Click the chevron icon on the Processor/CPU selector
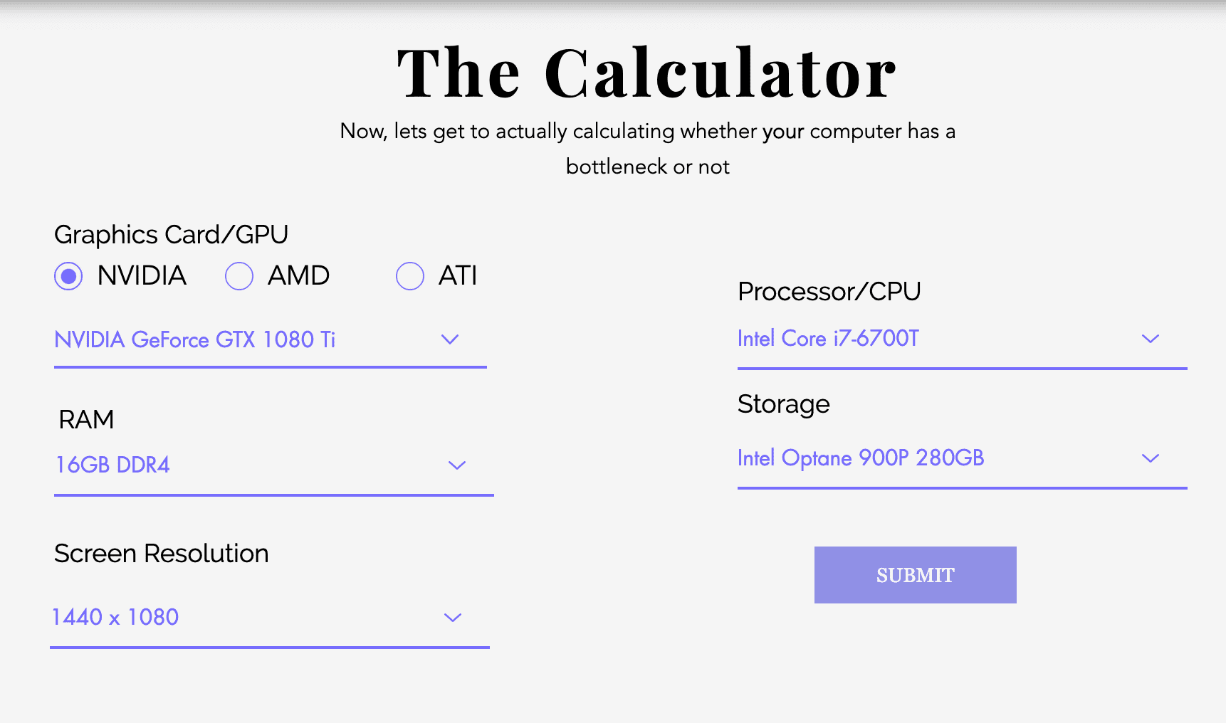Screen dimensions: 1226x723 [1151, 339]
